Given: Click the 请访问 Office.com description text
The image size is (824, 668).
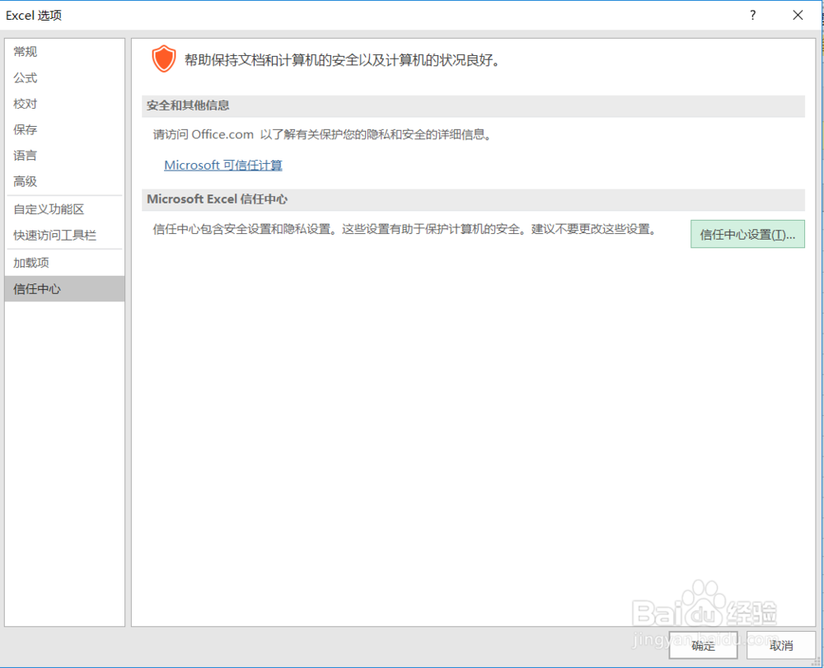Looking at the screenshot, I should (323, 134).
